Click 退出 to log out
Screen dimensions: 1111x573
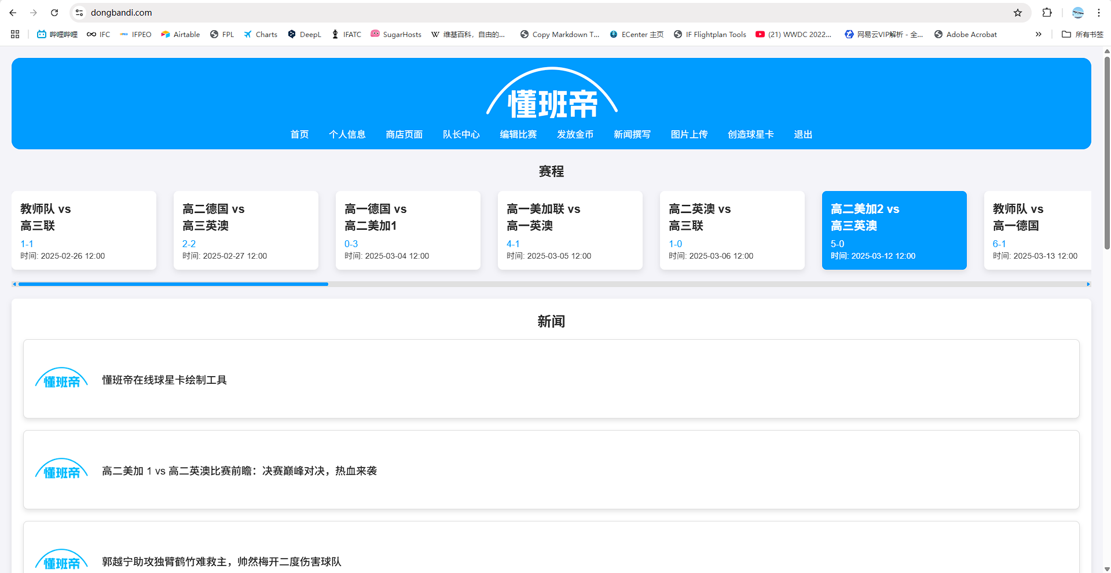(x=803, y=134)
